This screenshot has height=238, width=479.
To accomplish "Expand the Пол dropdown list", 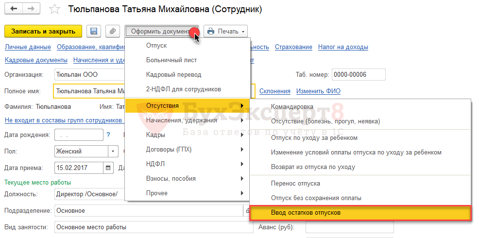I will pos(113,151).
